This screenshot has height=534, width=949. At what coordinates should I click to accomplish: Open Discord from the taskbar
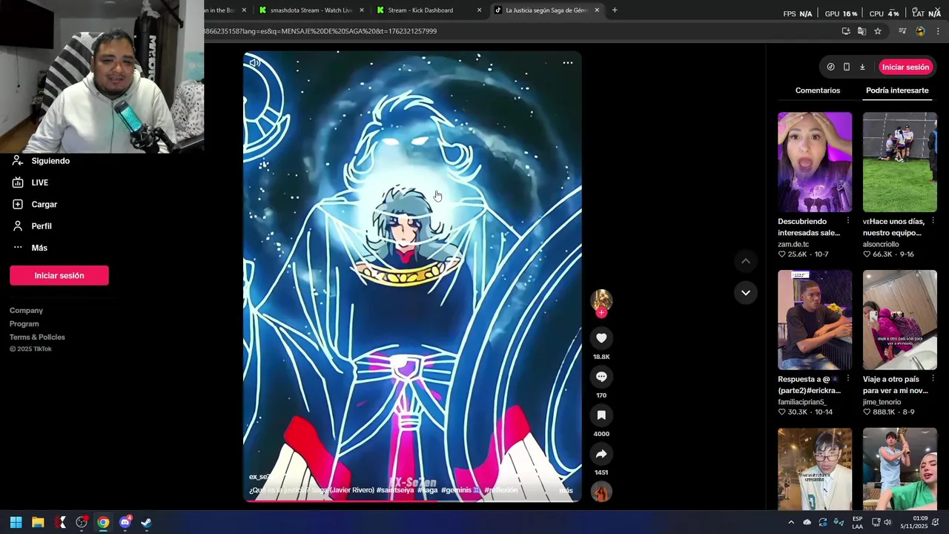125,522
